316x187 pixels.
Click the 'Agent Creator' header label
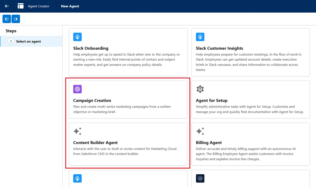click(x=38, y=6)
